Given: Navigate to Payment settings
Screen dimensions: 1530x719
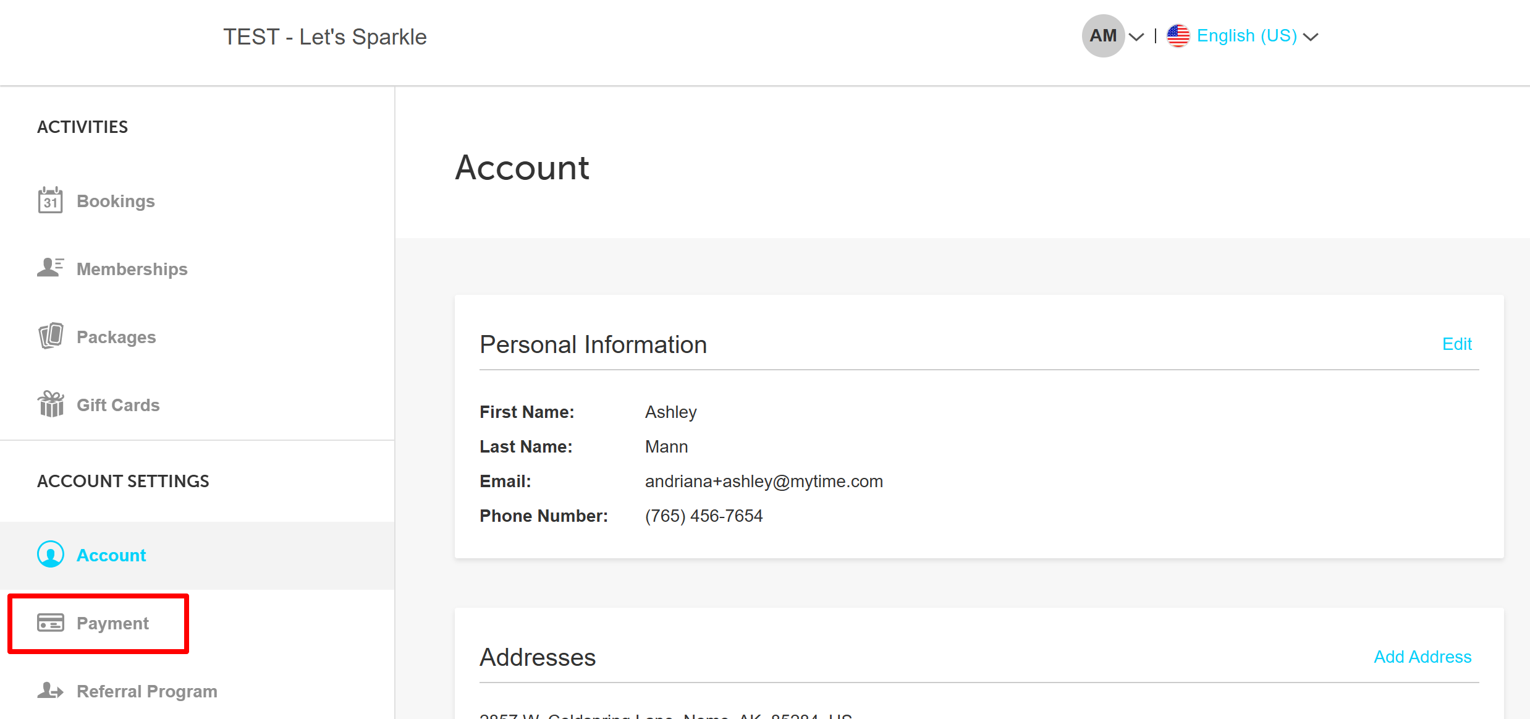Looking at the screenshot, I should pos(112,623).
